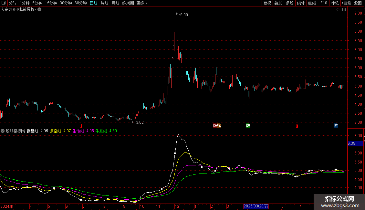The height and width of the screenshot is (210, 365).
Task: Click the red S marker near July 2025
Action: click(x=297, y=126)
